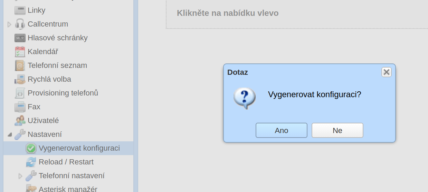This screenshot has height=192, width=428.
Task: Click the Kalendář calendar icon
Action: (x=20, y=52)
